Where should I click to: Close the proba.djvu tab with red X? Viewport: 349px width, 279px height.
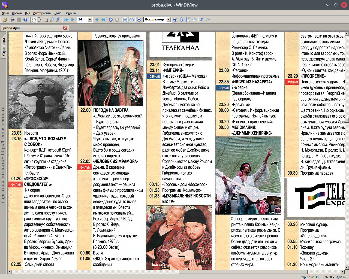(65, 28)
